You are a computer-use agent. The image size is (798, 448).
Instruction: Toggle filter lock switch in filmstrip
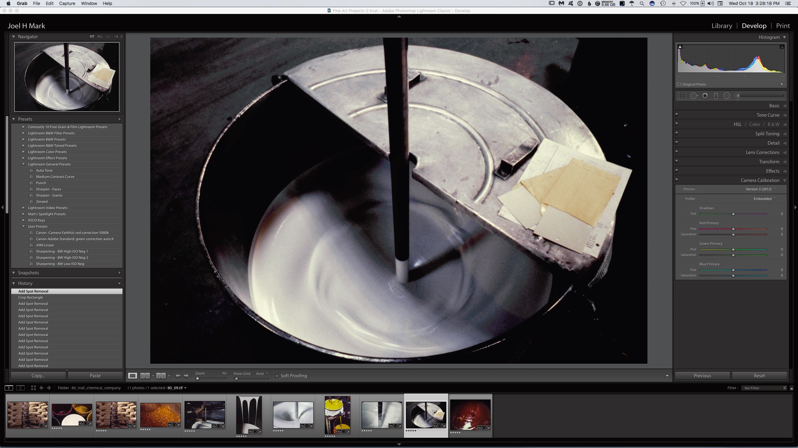pyautogui.click(x=791, y=388)
